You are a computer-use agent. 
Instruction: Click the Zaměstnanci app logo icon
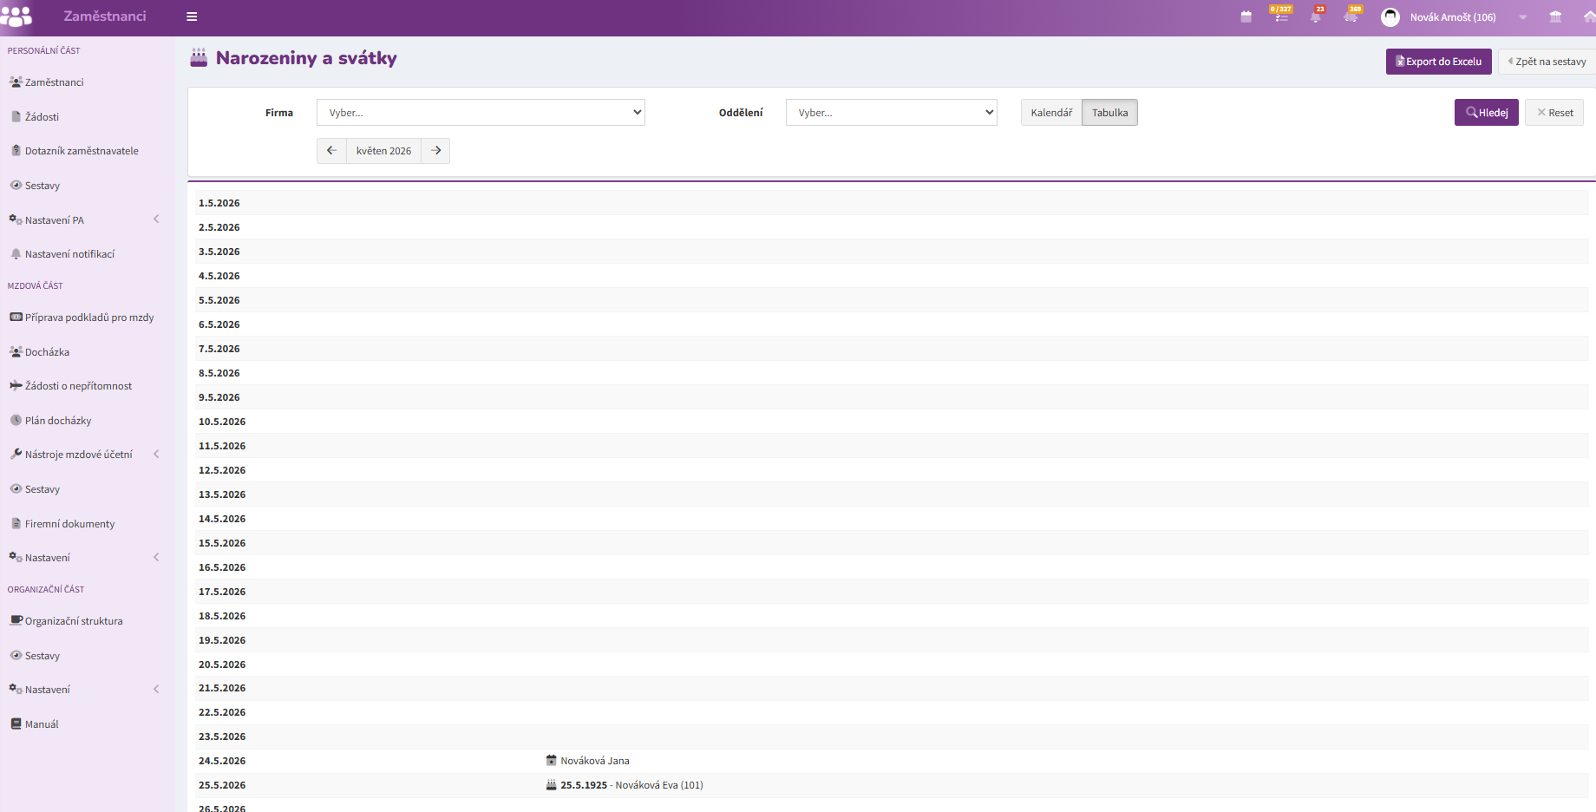point(16,16)
